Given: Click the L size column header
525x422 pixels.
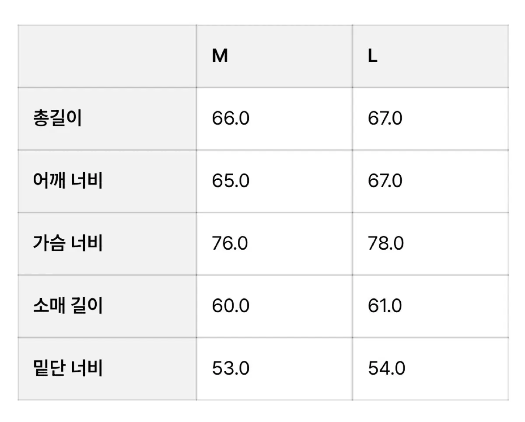Looking at the screenshot, I should (372, 56).
